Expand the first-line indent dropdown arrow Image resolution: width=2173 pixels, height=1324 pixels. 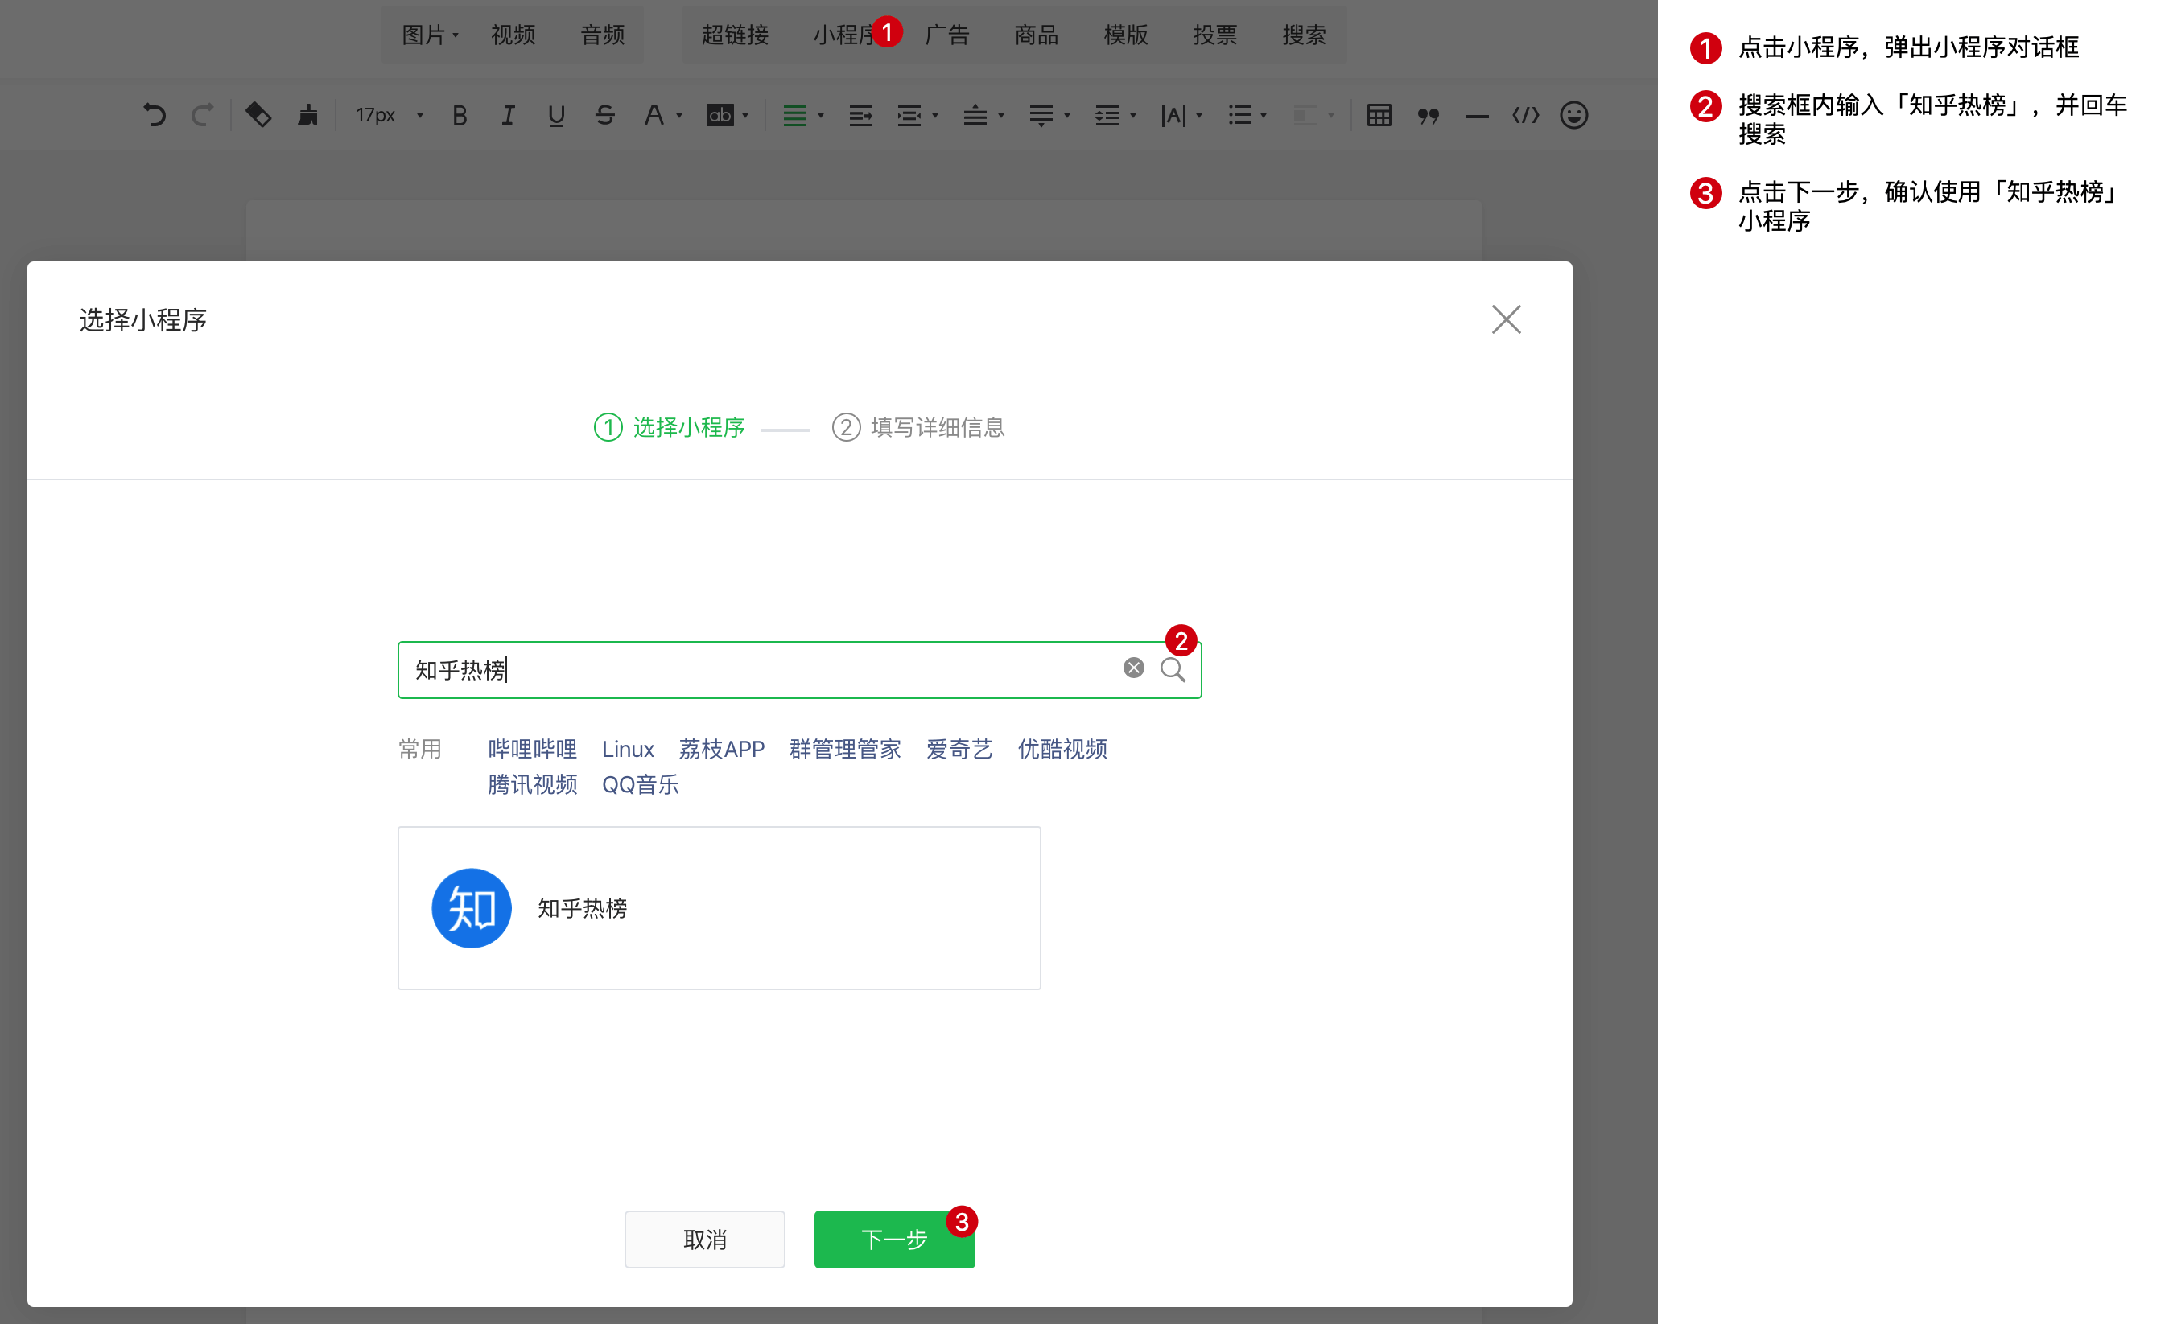click(x=935, y=117)
